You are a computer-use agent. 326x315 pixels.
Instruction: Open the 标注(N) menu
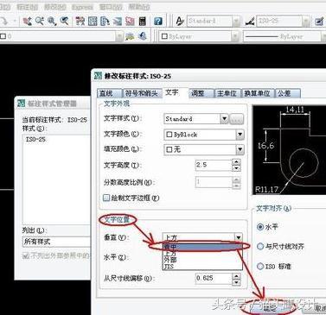click(27, 7)
